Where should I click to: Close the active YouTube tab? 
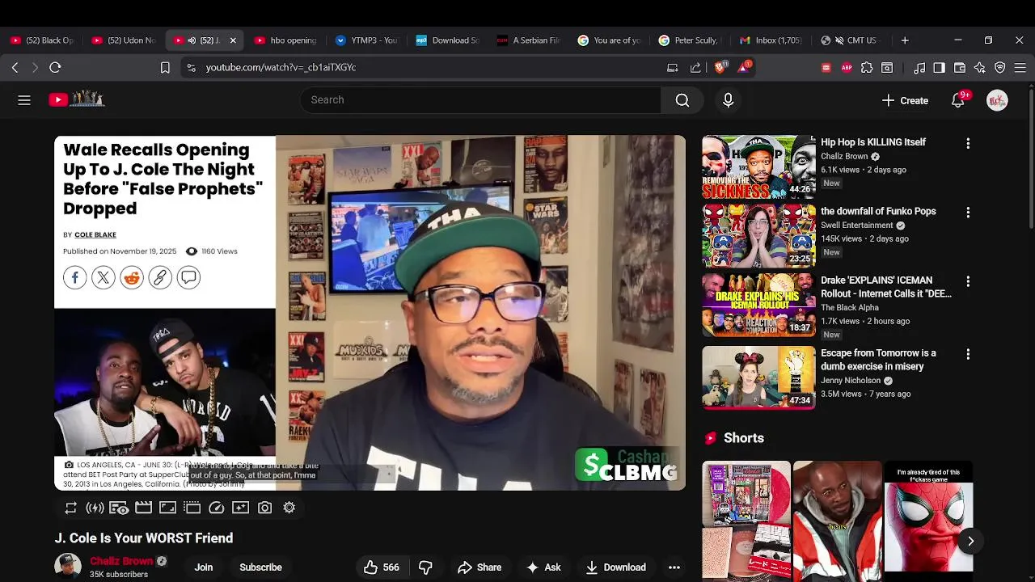point(233,40)
